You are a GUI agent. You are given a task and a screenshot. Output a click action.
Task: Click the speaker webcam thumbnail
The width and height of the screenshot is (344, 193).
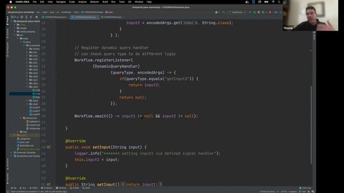click(311, 16)
